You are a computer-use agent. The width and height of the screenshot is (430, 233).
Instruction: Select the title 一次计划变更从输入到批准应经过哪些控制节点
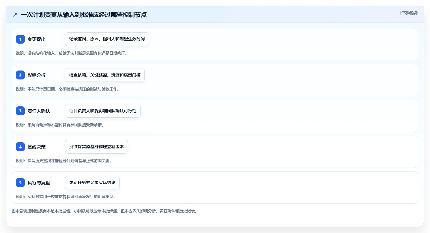(84, 15)
